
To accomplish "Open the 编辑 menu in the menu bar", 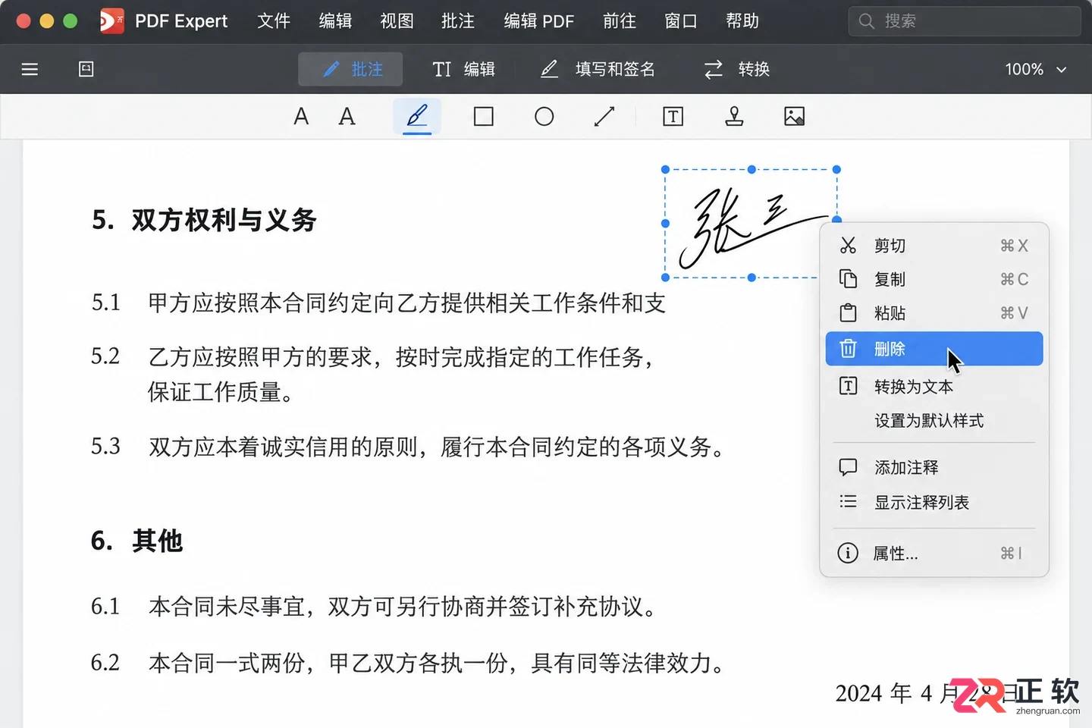I will click(335, 21).
